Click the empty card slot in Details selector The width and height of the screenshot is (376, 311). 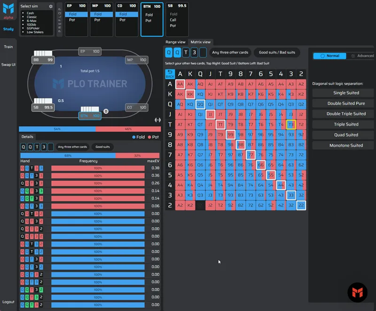(51, 147)
